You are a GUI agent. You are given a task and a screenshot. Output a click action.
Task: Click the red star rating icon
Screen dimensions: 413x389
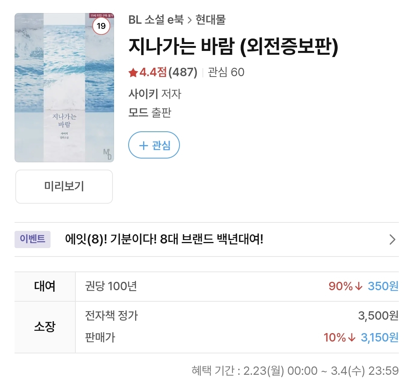point(133,72)
